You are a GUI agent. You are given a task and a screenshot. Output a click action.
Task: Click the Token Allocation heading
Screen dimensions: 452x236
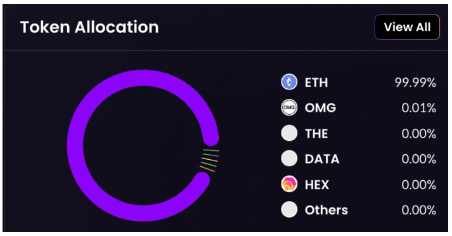89,27
